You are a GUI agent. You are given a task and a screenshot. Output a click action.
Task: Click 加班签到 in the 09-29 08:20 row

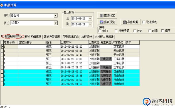click(106, 71)
